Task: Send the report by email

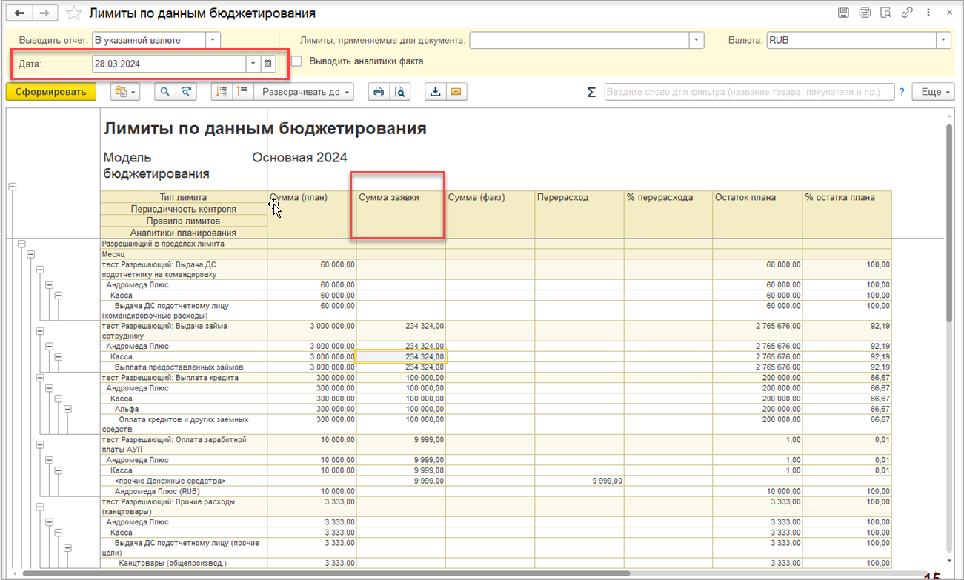Action: (456, 92)
